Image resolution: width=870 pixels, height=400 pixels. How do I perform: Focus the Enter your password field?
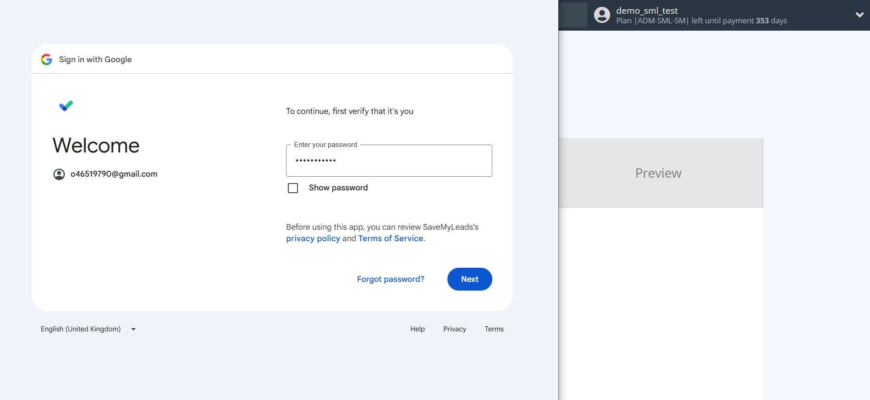pos(389,161)
